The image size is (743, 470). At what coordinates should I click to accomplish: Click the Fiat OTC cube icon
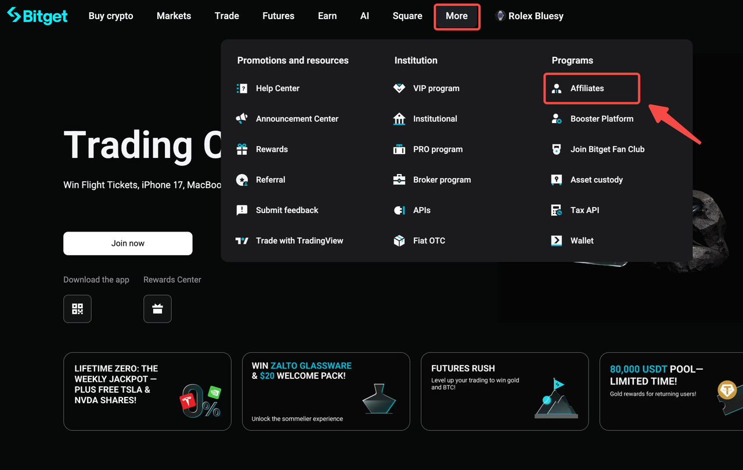[x=399, y=241]
